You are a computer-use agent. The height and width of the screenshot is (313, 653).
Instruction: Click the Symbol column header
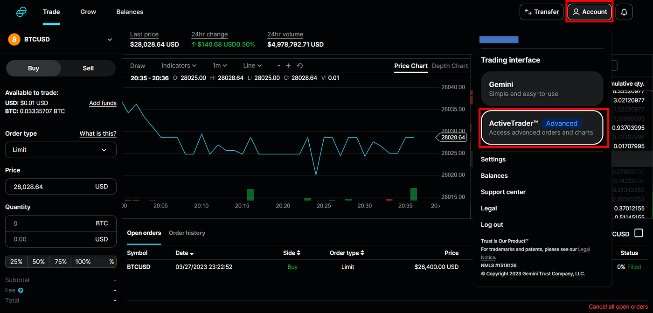coord(137,253)
